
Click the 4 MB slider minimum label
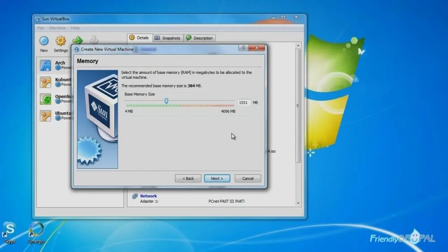point(129,111)
